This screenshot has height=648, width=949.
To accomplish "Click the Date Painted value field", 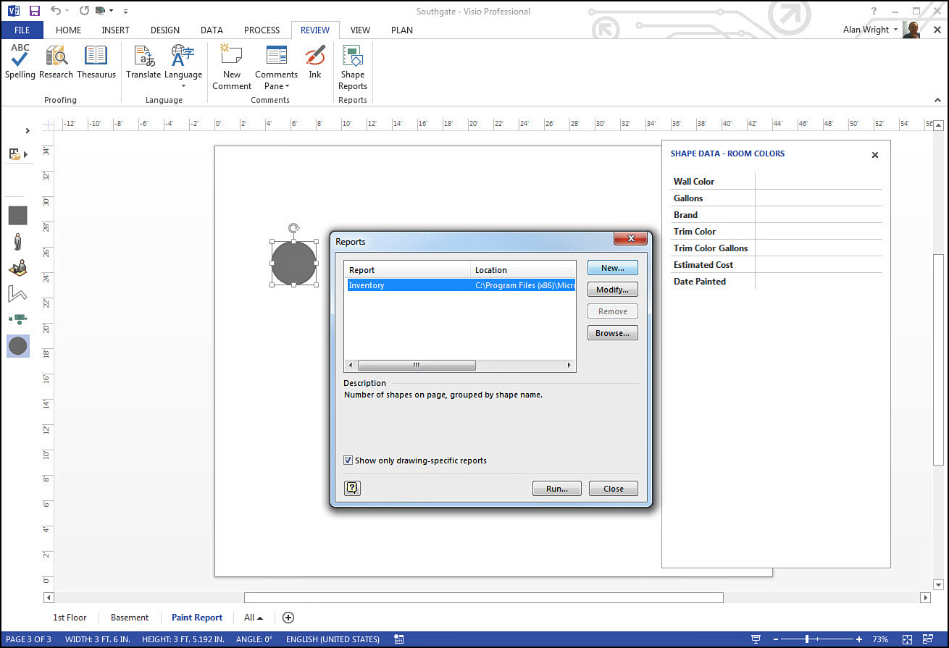I will (x=819, y=281).
